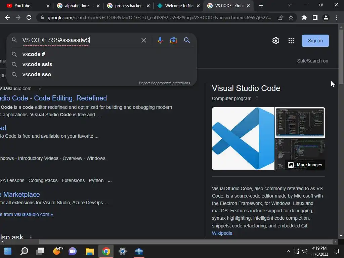
Task: Open the top VS Code screenshot thumbnail
Action: tap(300, 123)
